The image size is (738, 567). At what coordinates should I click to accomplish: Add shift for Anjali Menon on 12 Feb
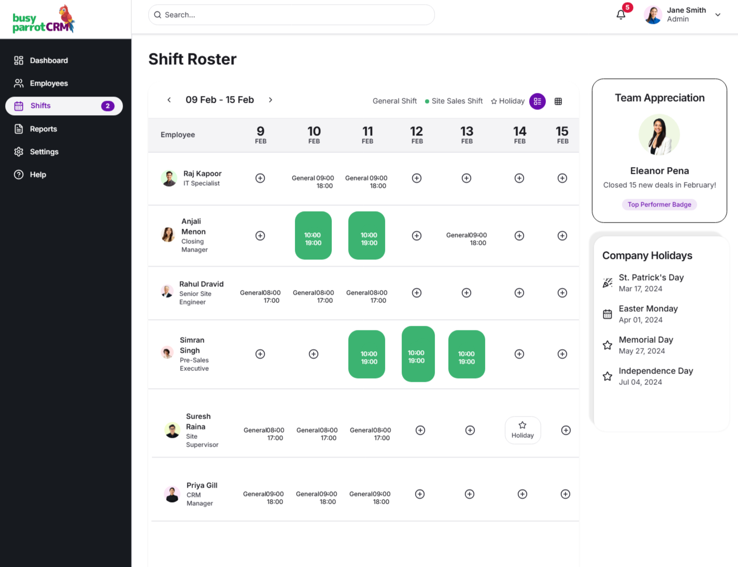[417, 236]
